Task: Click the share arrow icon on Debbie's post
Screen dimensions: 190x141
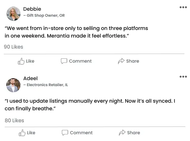Action: 121,61
